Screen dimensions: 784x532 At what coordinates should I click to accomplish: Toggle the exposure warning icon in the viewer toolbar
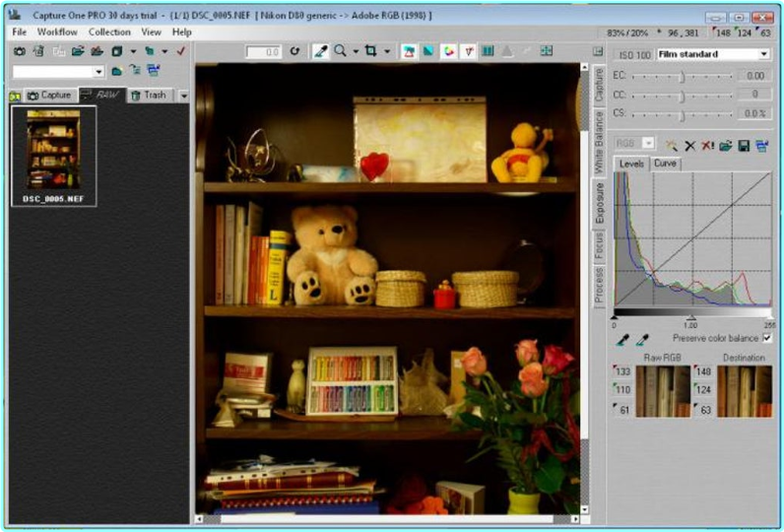(x=409, y=51)
